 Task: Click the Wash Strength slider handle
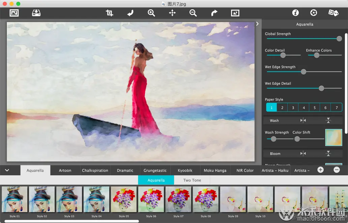[274, 139]
